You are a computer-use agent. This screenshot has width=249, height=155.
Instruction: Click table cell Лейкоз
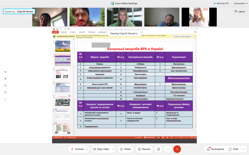pos(100,64)
